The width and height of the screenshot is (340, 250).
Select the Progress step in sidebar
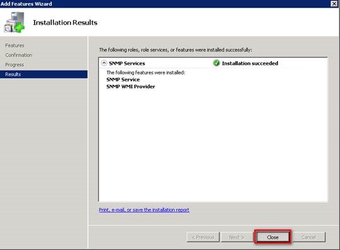(x=15, y=65)
